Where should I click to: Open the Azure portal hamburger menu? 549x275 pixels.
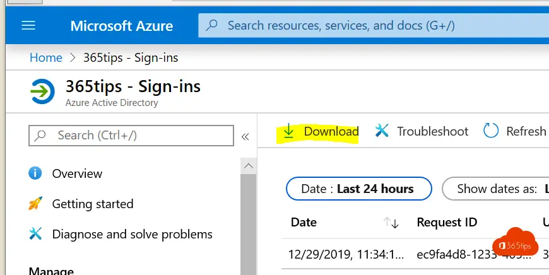click(28, 25)
